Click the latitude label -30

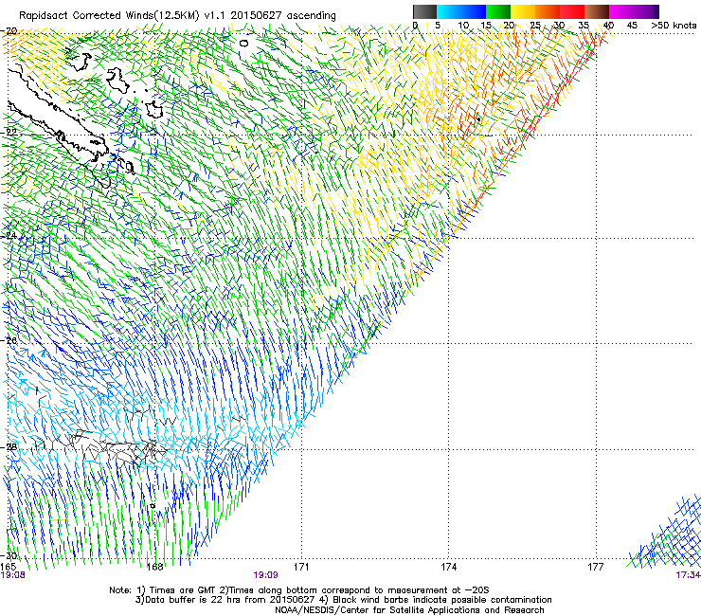pyautogui.click(x=9, y=555)
